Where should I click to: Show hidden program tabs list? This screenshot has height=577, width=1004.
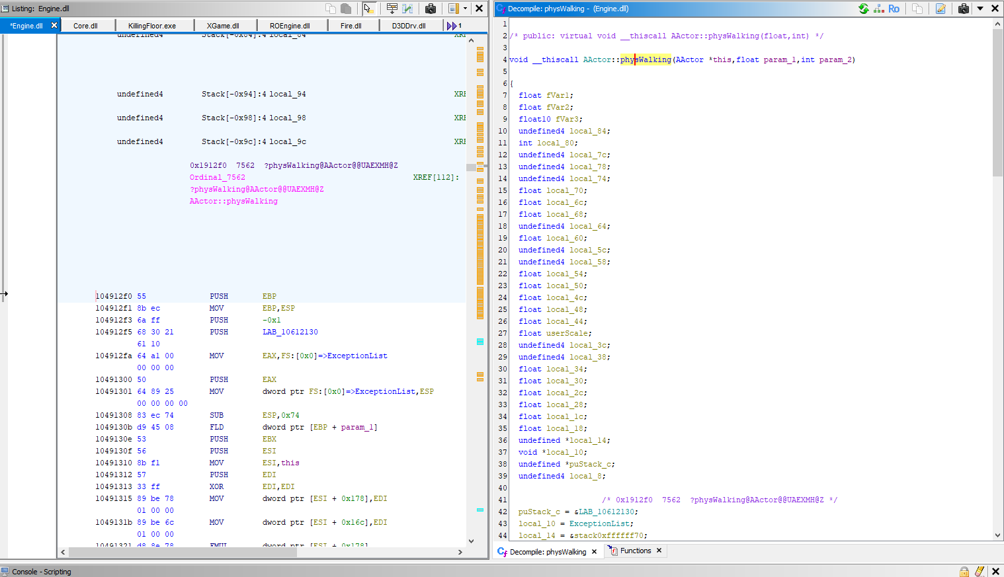(x=454, y=26)
